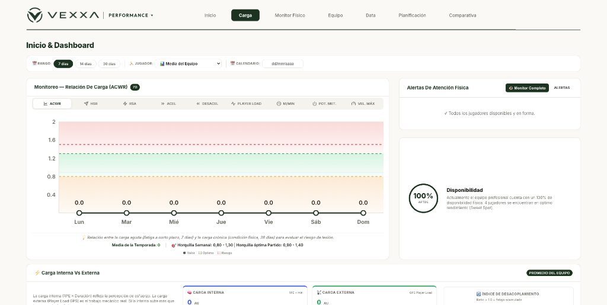
Task: Click the Mar data point on chart
Action: point(127,213)
